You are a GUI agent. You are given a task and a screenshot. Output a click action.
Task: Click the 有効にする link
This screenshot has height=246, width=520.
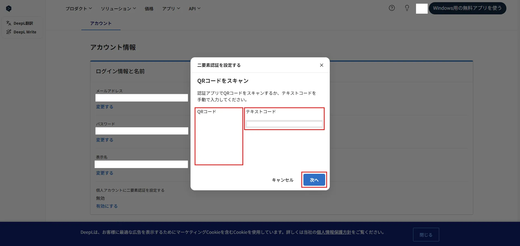pyautogui.click(x=107, y=206)
